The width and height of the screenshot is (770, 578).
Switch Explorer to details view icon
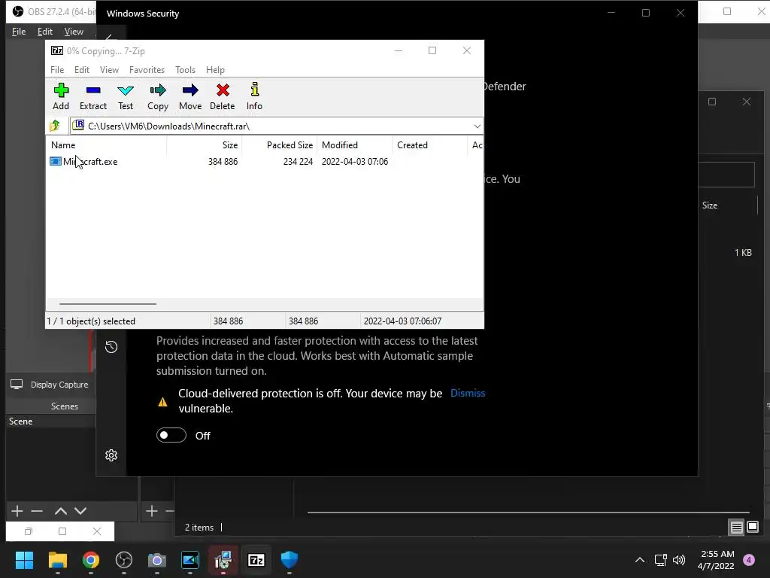pyautogui.click(x=737, y=528)
